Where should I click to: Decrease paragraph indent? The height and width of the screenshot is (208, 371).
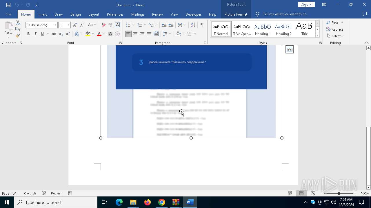pyautogui.click(x=164, y=25)
